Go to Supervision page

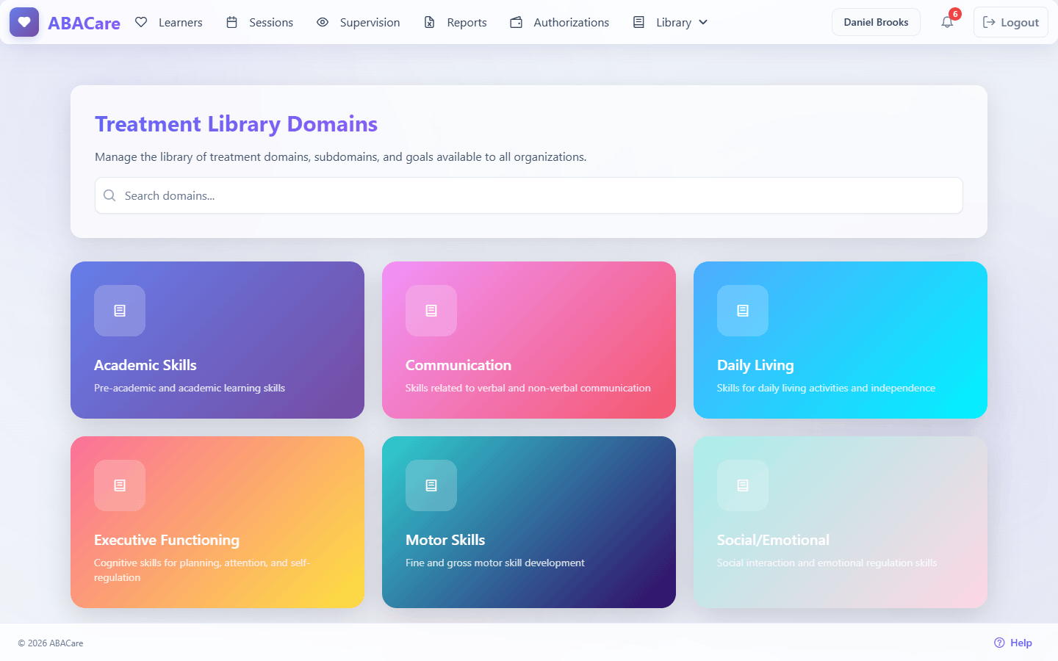(x=359, y=22)
